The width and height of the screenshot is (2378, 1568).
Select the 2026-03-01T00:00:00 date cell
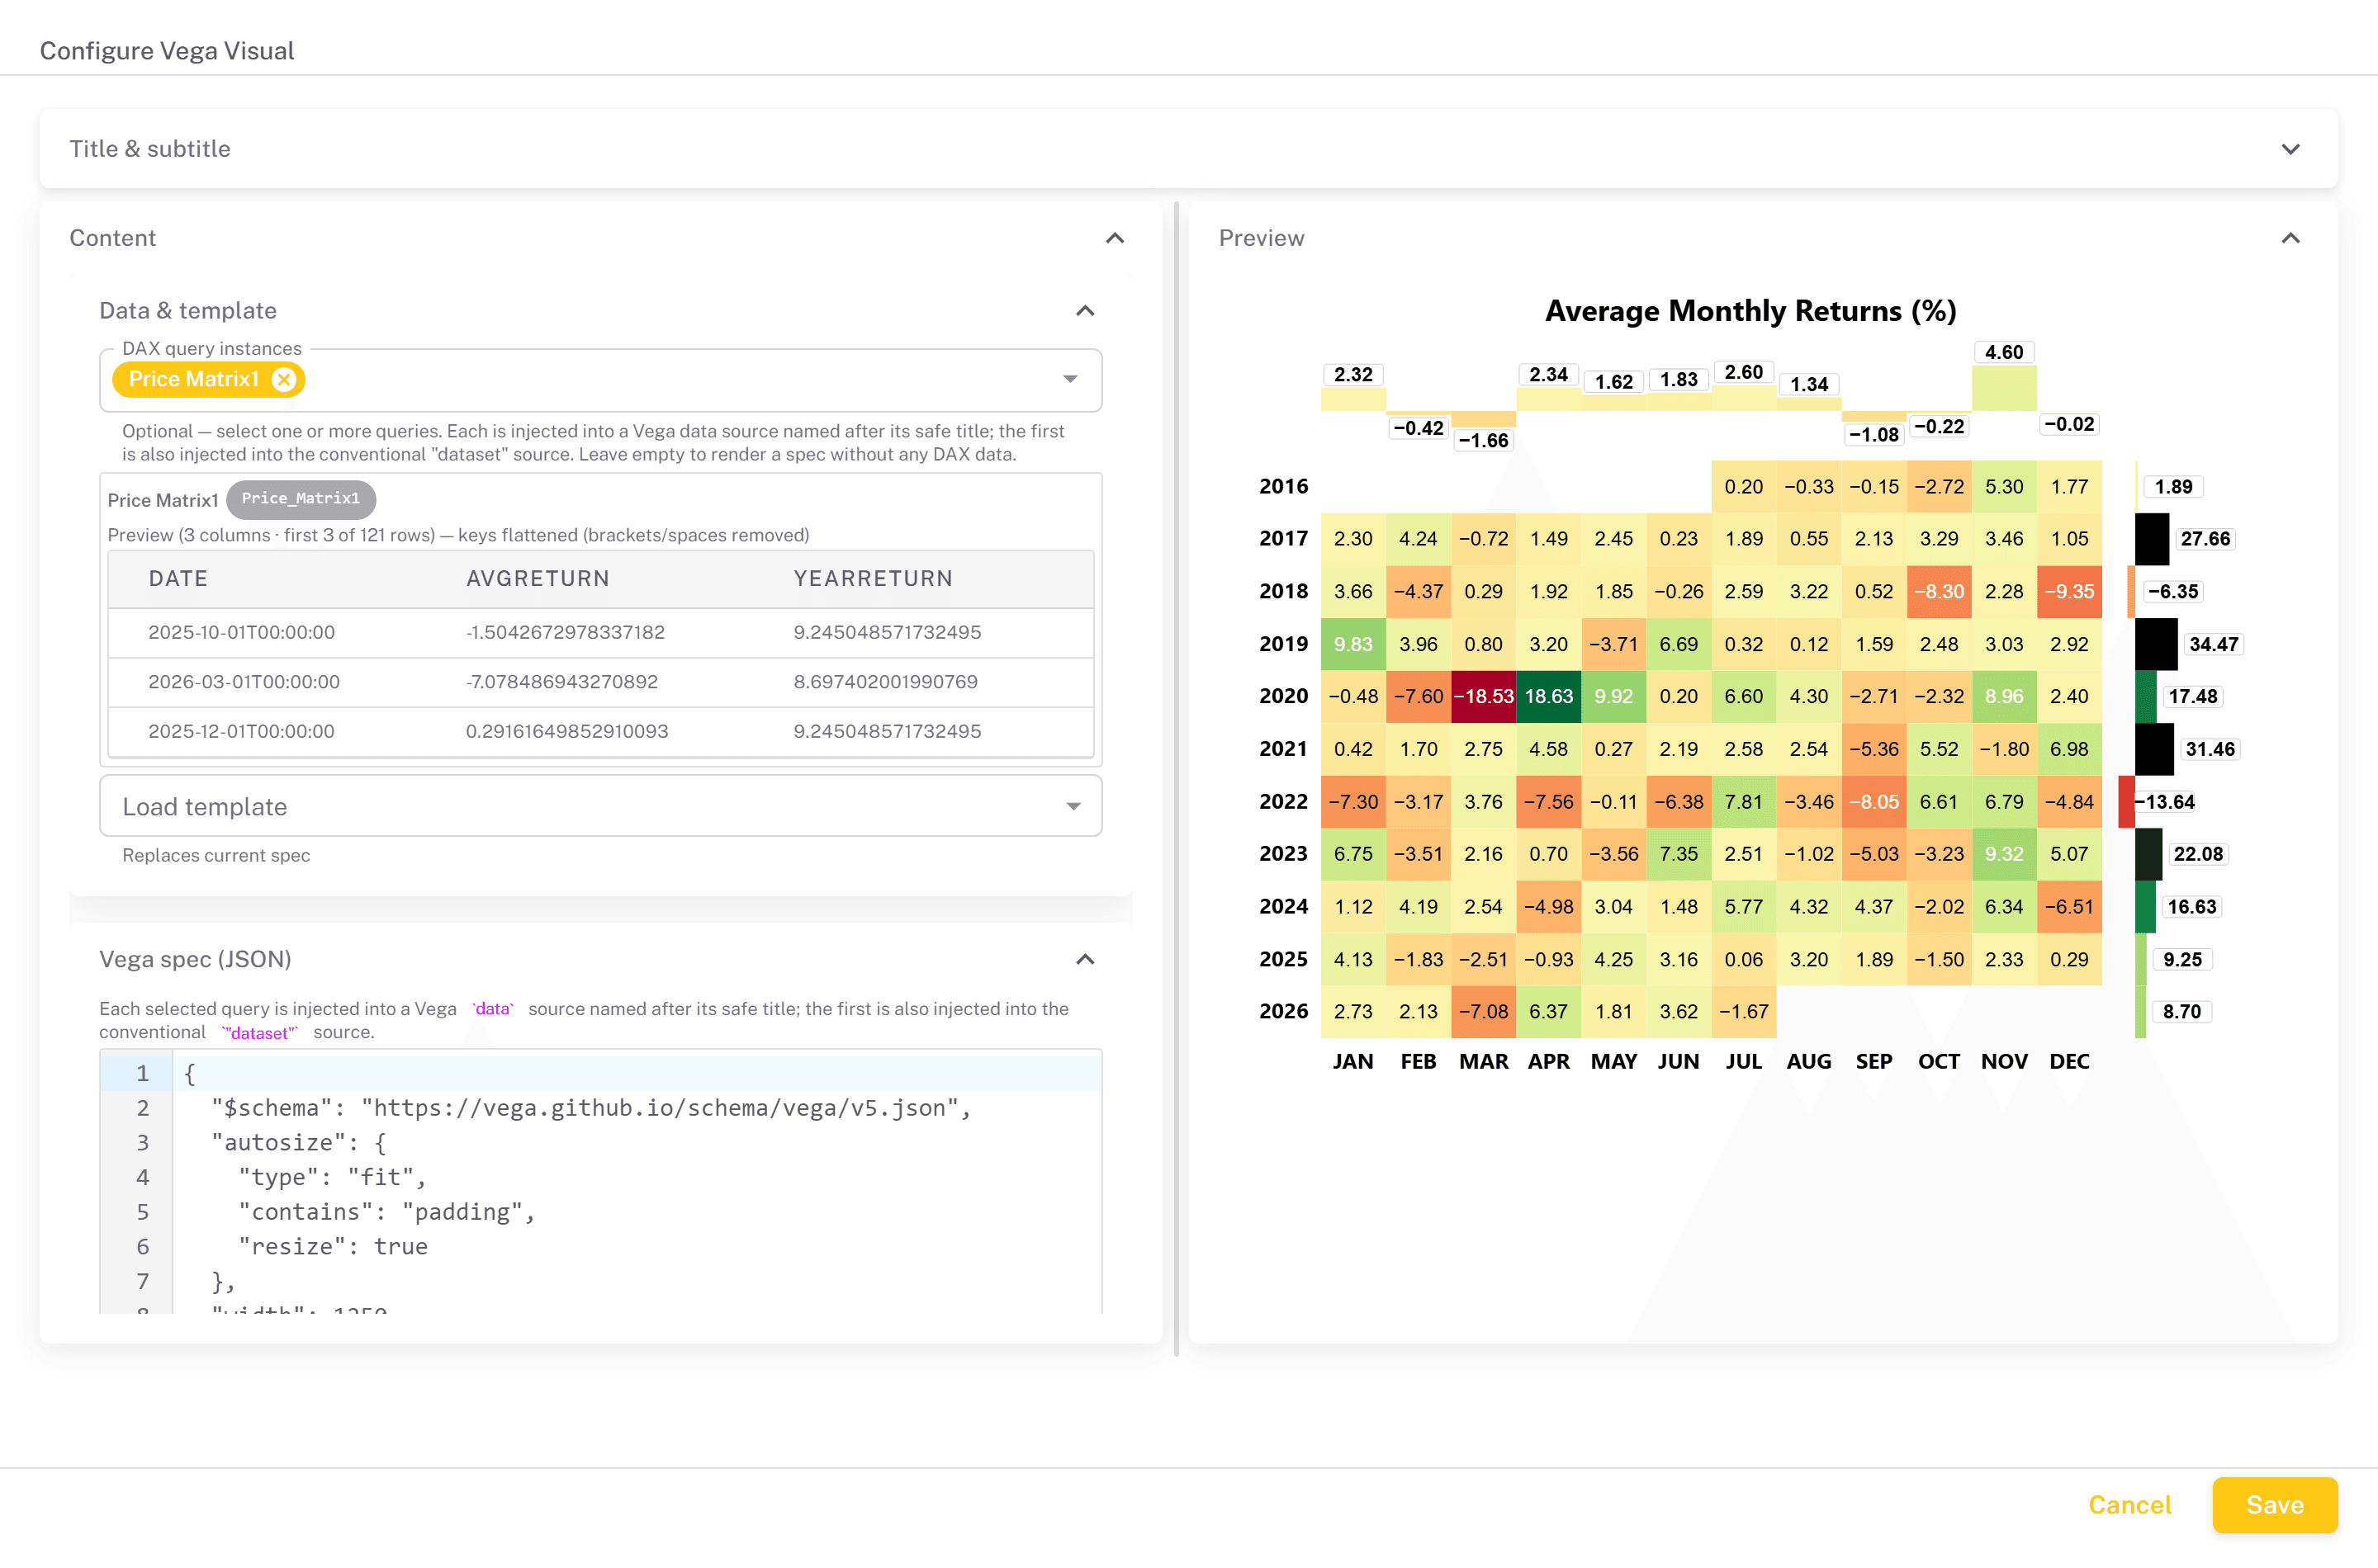point(244,682)
